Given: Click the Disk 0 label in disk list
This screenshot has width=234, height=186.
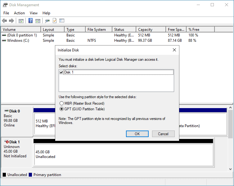Looking at the screenshot, I should click(x=15, y=111).
